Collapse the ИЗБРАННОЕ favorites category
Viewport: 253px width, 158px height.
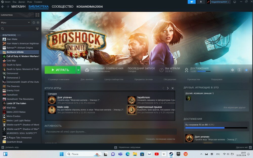coord(1,35)
